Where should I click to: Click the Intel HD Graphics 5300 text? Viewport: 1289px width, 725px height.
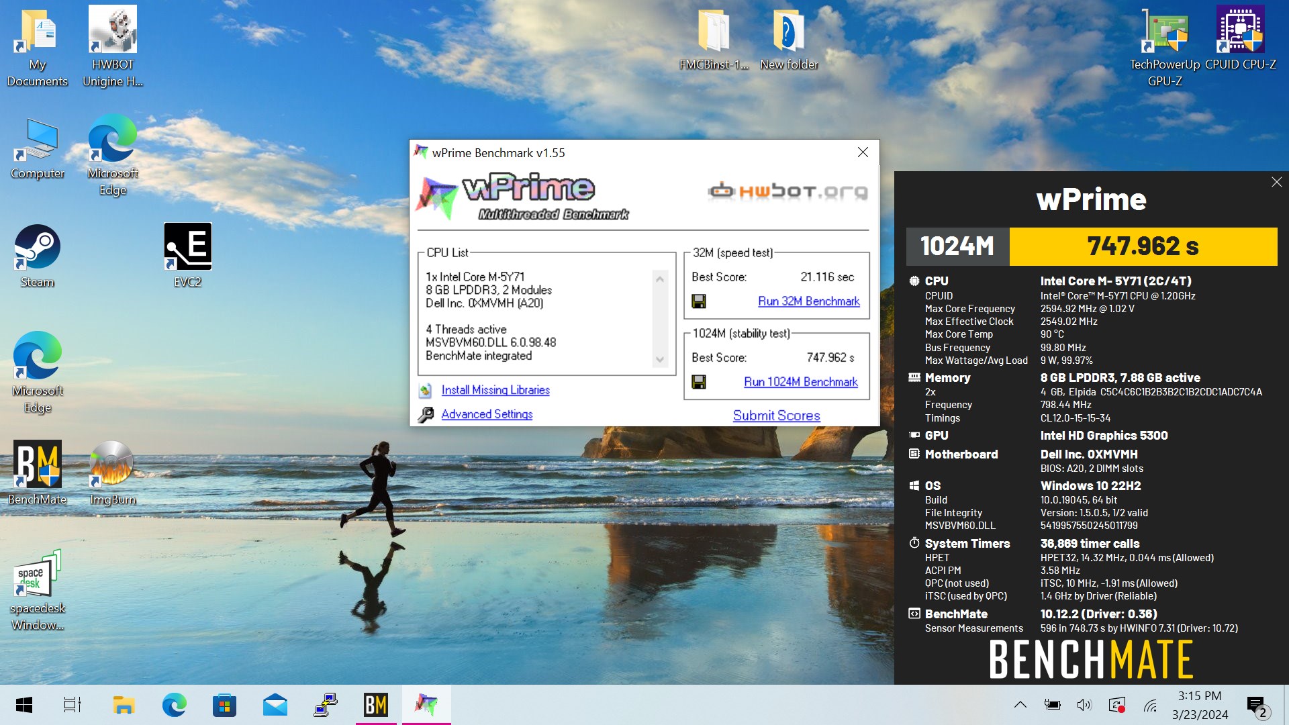[1104, 436]
